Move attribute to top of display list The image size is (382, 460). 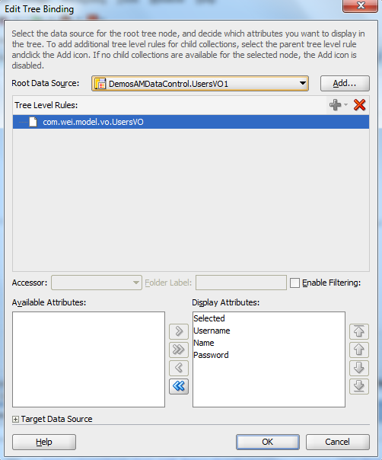(x=359, y=331)
